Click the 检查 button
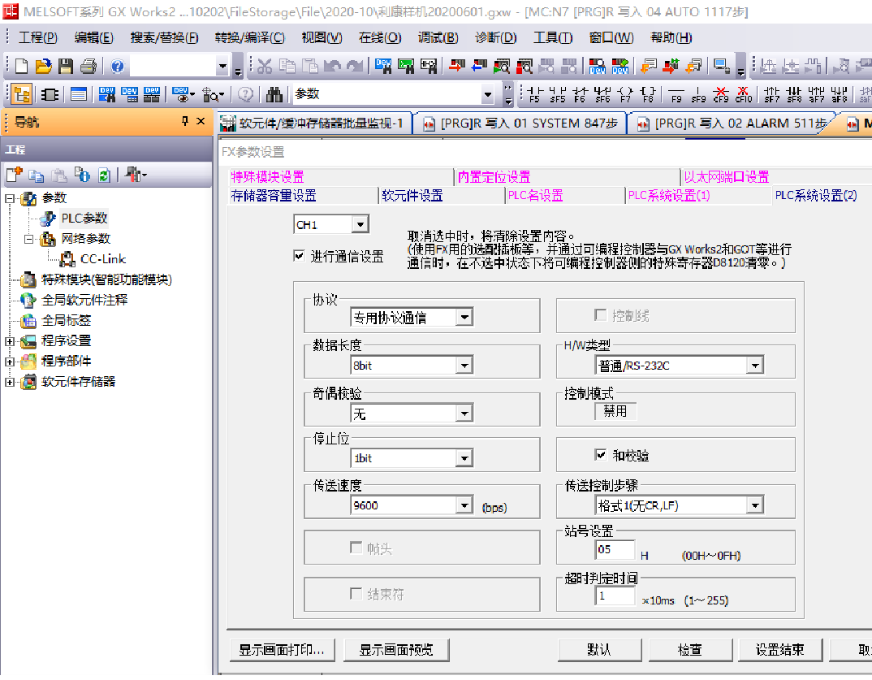The height and width of the screenshot is (680, 872). [689, 650]
